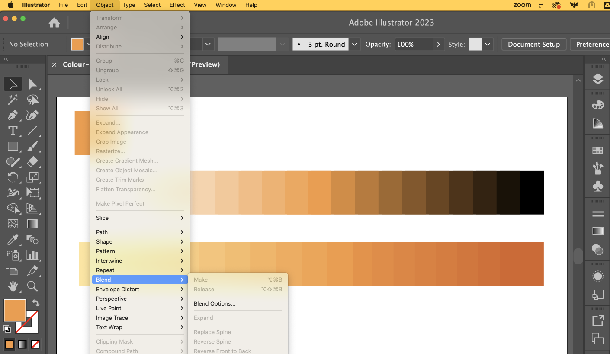Swap fill and stroke arrows
This screenshot has height=354, width=610.
pyautogui.click(x=36, y=303)
